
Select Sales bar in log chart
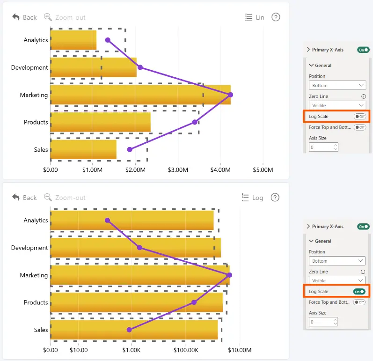134,330
